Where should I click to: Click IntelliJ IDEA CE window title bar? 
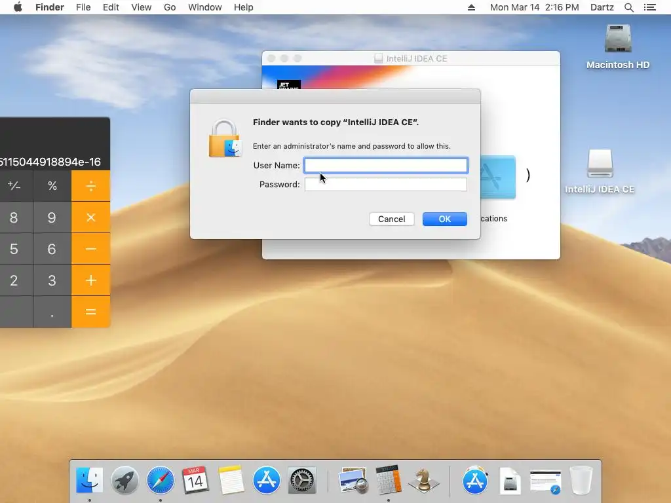(x=411, y=58)
